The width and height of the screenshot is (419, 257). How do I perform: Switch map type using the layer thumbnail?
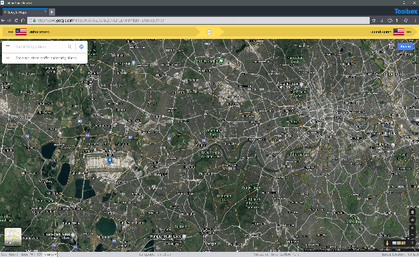(x=13, y=237)
